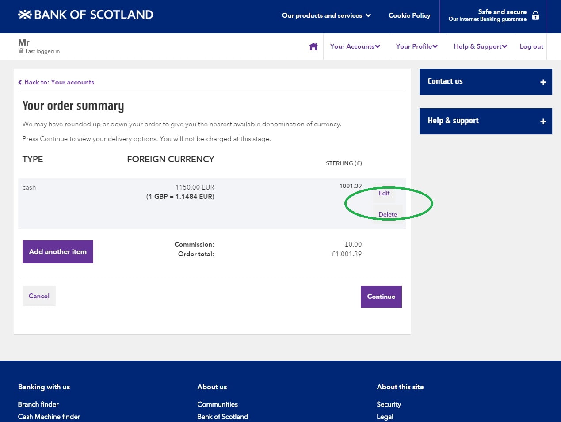Image resolution: width=561 pixels, height=422 pixels.
Task: Edit the cash order item
Action: (384, 193)
